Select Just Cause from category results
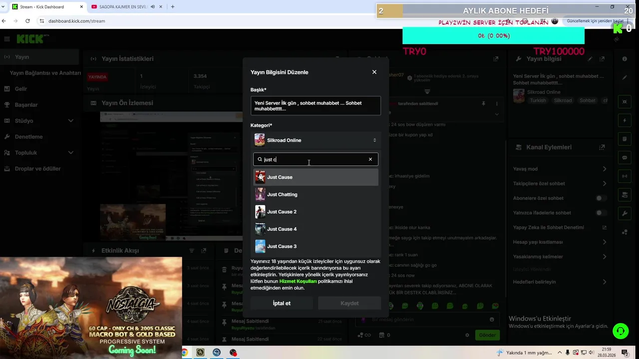The width and height of the screenshot is (639, 359). click(316, 177)
